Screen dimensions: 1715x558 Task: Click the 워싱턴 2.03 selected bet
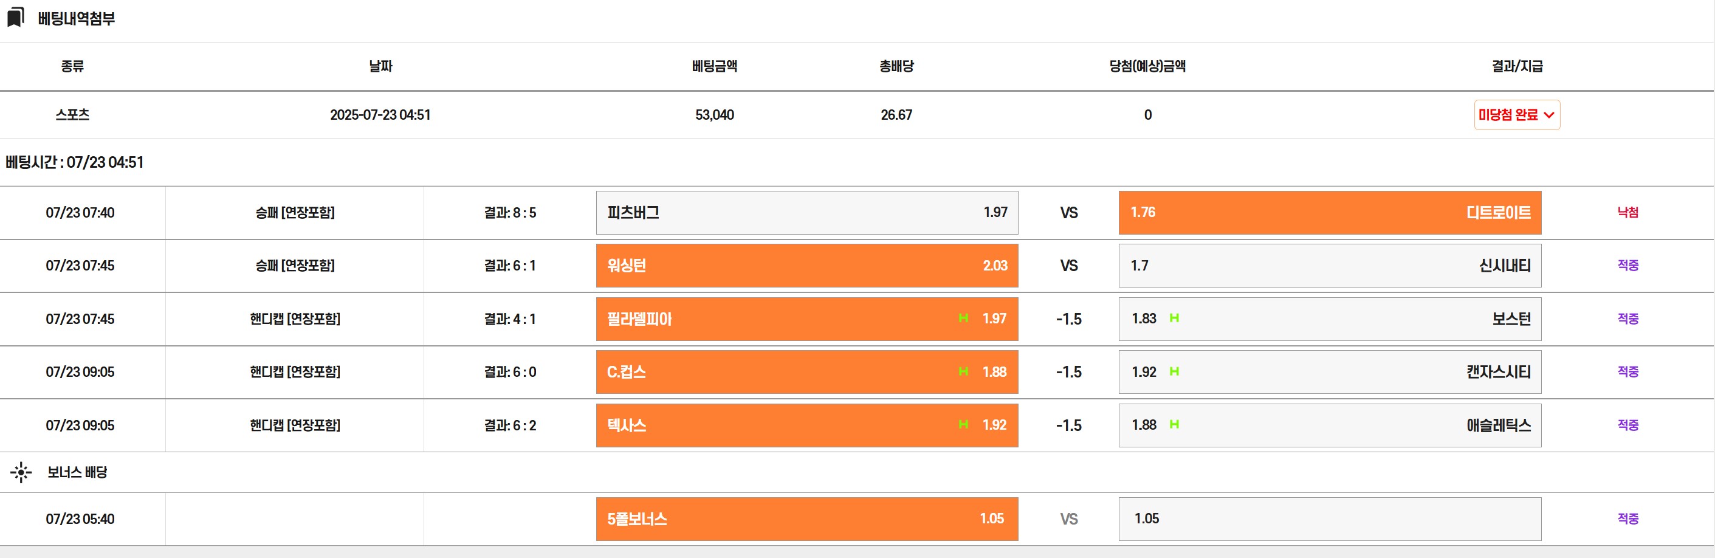[x=806, y=266]
